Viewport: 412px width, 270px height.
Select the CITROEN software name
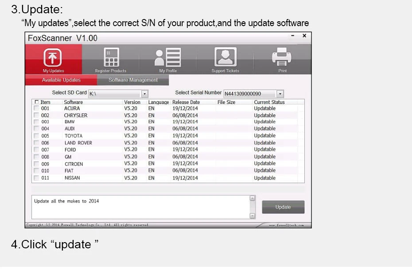coord(74,164)
